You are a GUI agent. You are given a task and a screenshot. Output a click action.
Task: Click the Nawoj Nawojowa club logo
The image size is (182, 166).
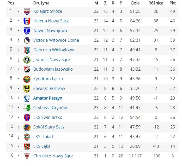pyautogui.click(x=27, y=31)
